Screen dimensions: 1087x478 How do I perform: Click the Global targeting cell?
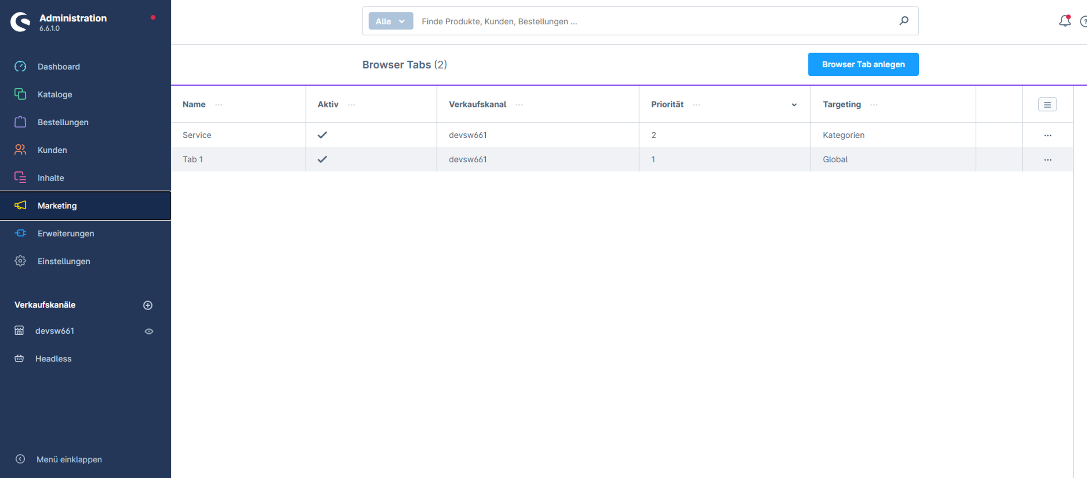click(x=893, y=159)
